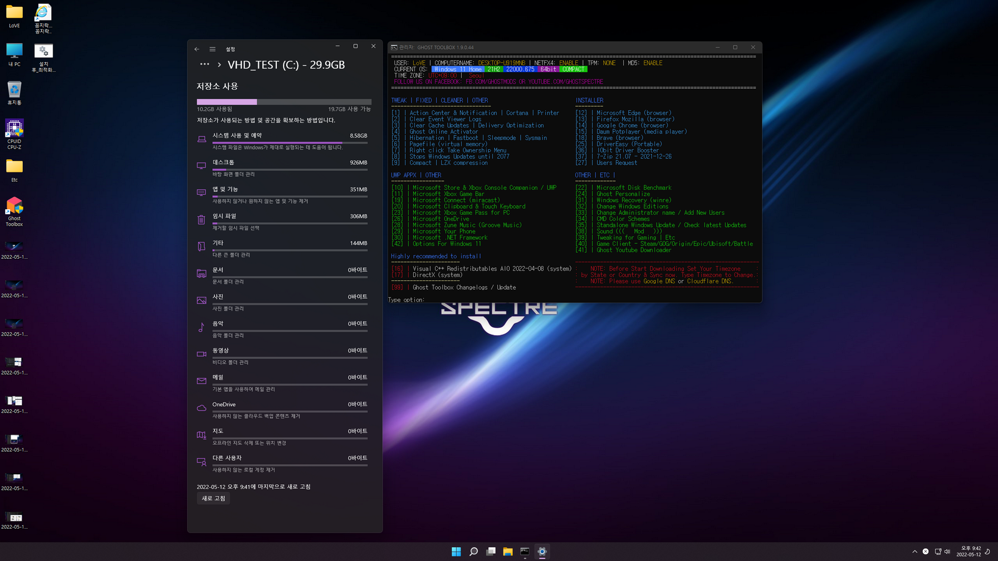Switch to console app on taskbar
Screen dimensions: 998x561
click(x=525, y=552)
